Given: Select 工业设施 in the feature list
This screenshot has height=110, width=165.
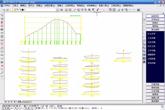Looking at the screenshot, I should click(x=152, y=38).
